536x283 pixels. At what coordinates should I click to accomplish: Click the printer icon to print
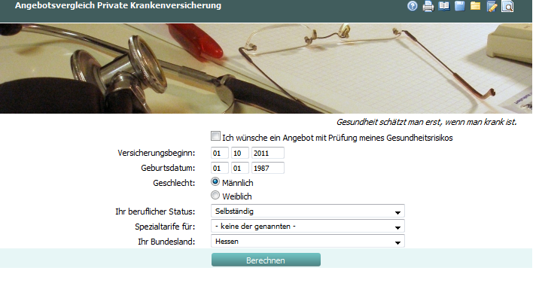click(428, 6)
